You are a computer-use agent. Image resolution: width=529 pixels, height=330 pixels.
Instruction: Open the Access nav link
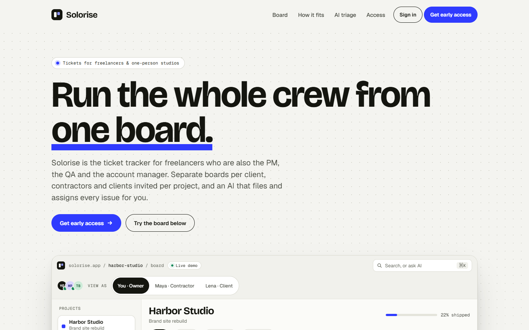(x=376, y=15)
